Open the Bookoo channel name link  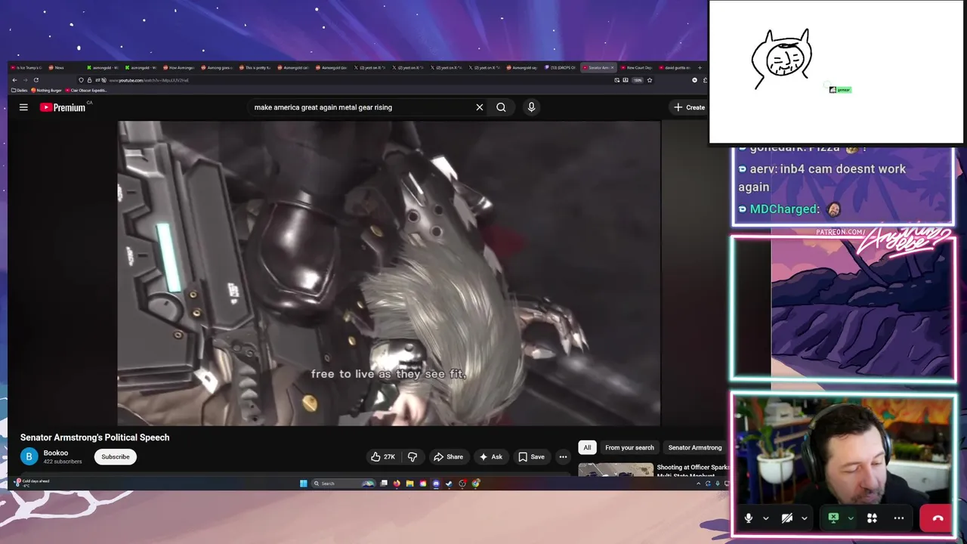tap(56, 453)
